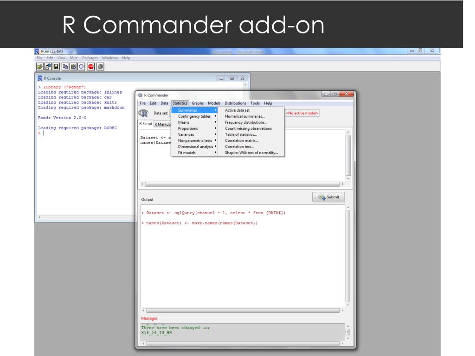The image size is (475, 356).
Task: Open R Commander Tools menu
Action: [255, 103]
